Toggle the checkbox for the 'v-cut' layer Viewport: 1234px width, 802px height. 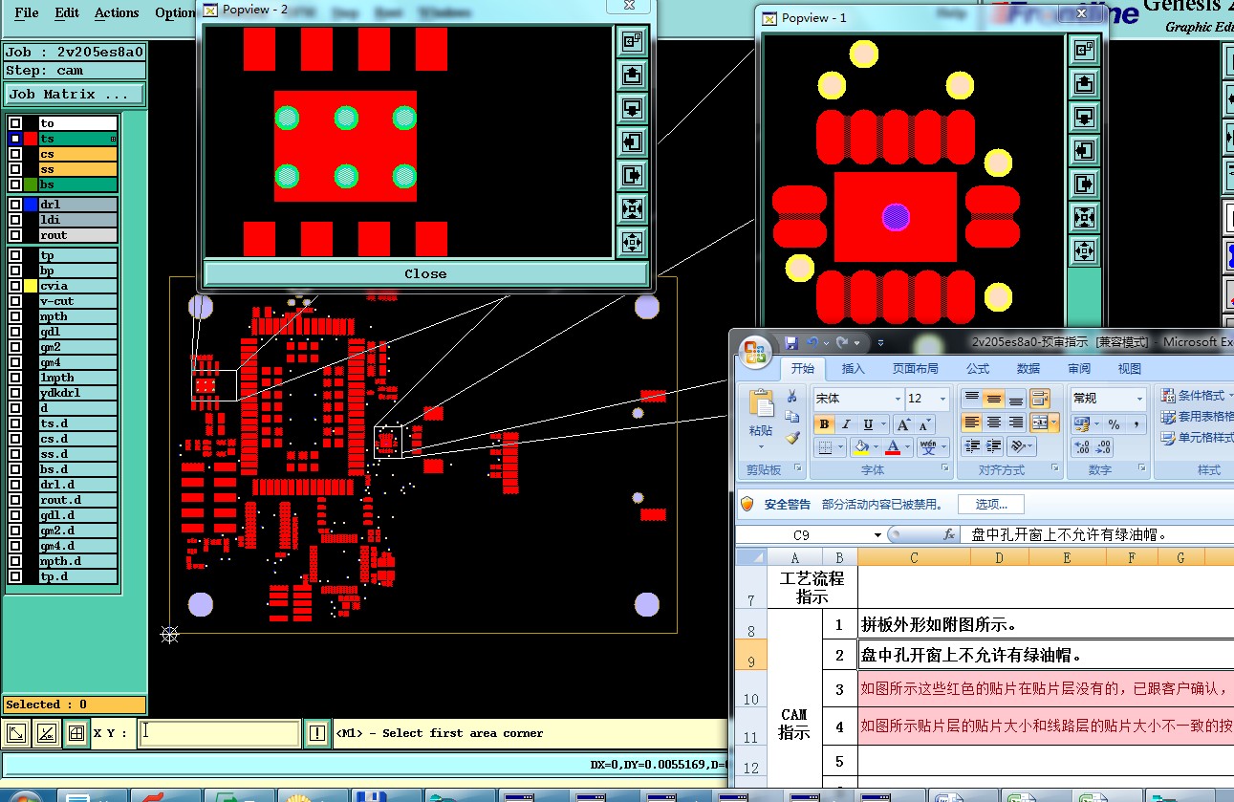coord(15,301)
